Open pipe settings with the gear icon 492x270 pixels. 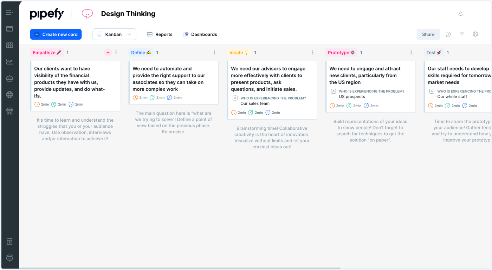475,34
